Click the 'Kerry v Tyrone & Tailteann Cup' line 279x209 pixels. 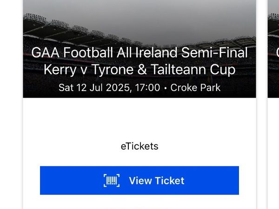[139, 70]
